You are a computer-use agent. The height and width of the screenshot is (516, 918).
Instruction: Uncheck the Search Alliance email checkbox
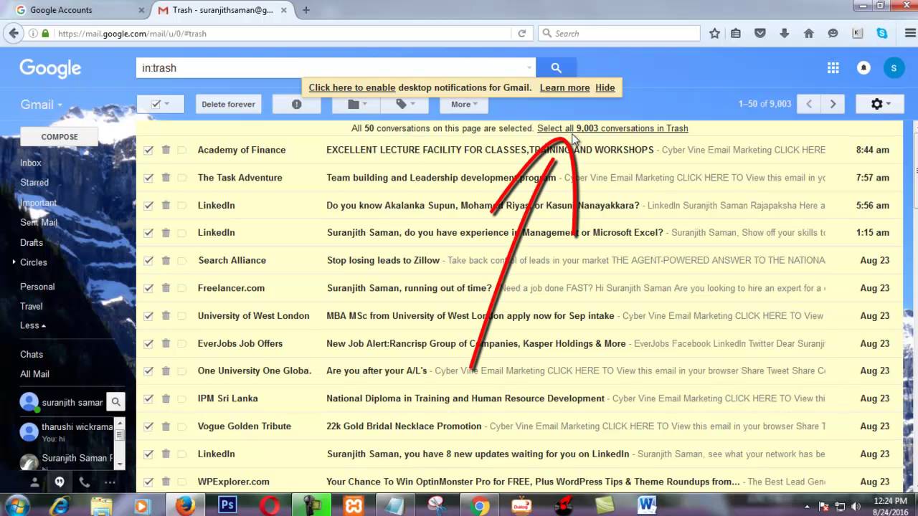148,260
